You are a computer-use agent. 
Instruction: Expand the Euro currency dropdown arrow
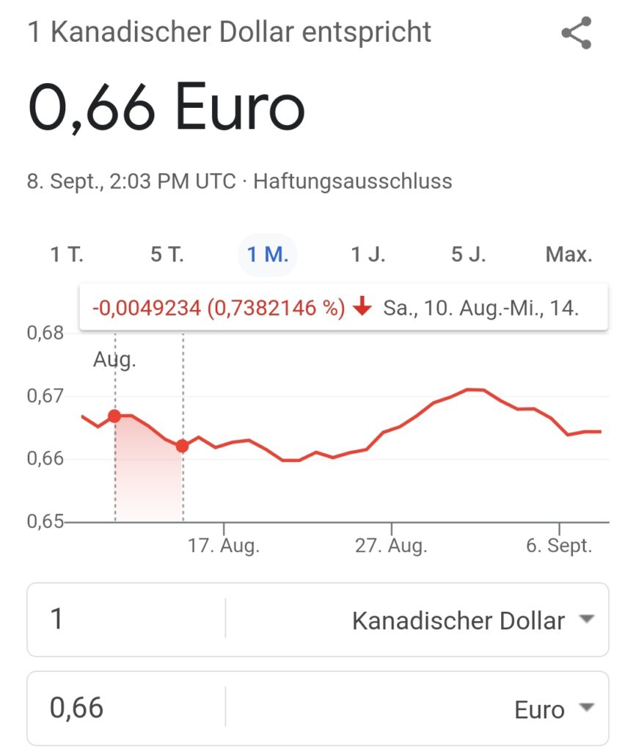pyautogui.click(x=587, y=707)
